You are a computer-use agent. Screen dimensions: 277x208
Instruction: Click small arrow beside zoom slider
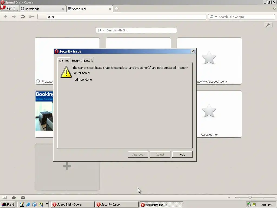click(x=229, y=197)
